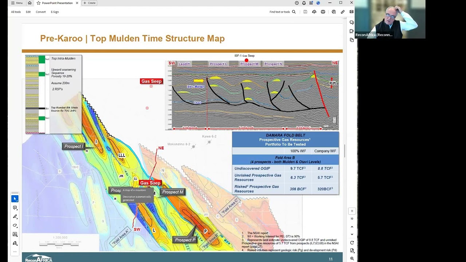
Task: Activate the Select arrow tool
Action: (x=15, y=199)
